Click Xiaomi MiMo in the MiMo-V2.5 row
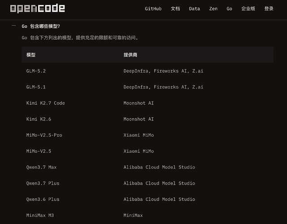Image resolution: width=287 pixels, height=224 pixels. coord(139,151)
